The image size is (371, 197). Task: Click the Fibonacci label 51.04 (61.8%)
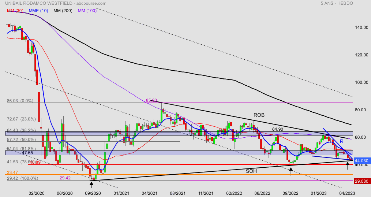click(21, 149)
